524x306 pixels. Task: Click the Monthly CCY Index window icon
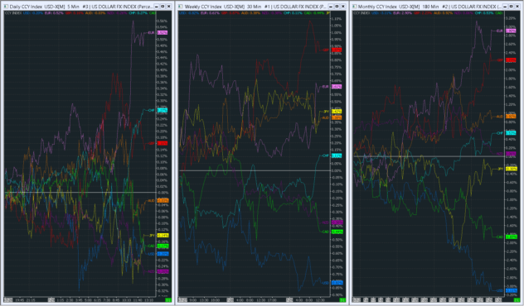pos(355,7)
